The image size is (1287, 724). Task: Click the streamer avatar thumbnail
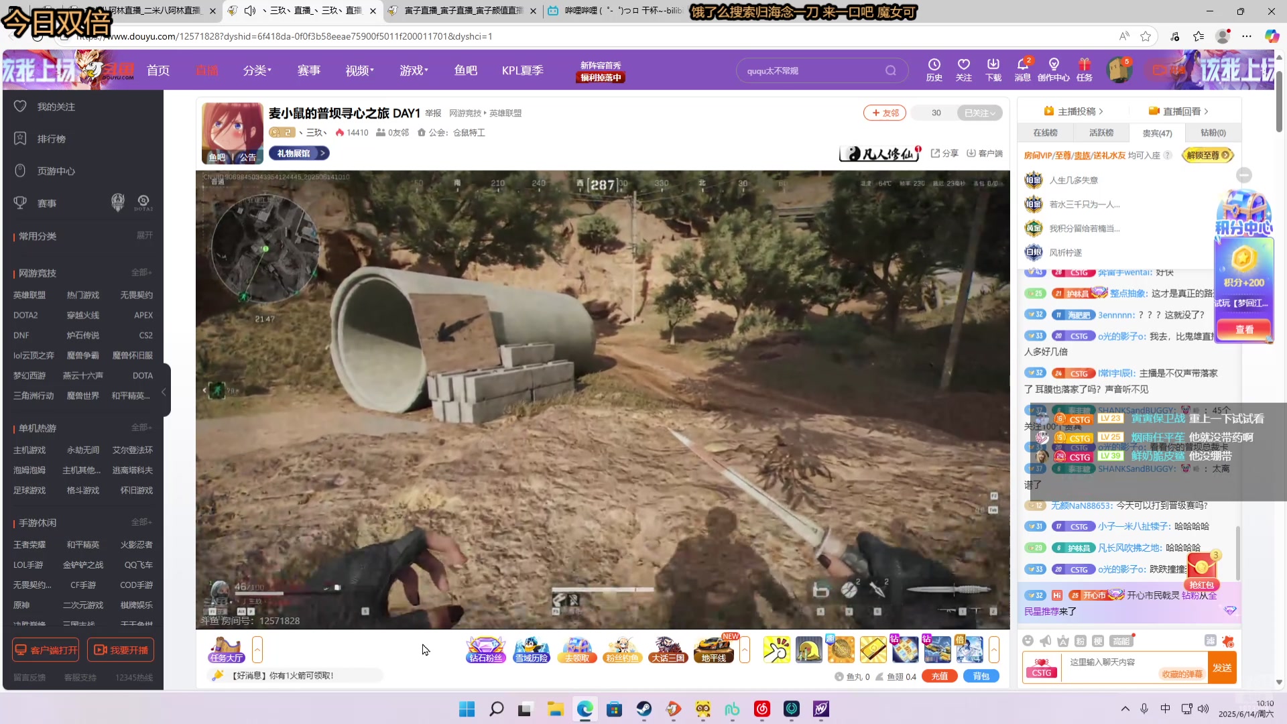coord(233,133)
